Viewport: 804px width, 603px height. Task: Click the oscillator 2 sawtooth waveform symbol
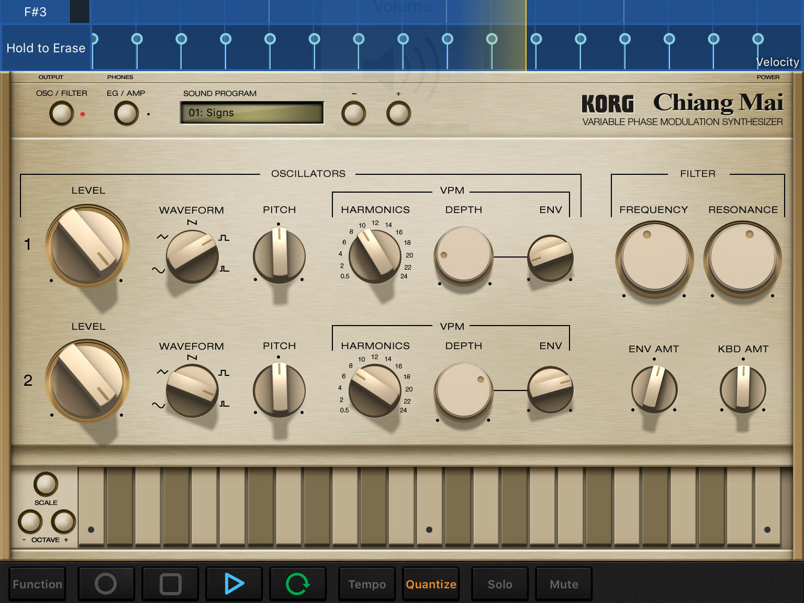tap(192, 358)
